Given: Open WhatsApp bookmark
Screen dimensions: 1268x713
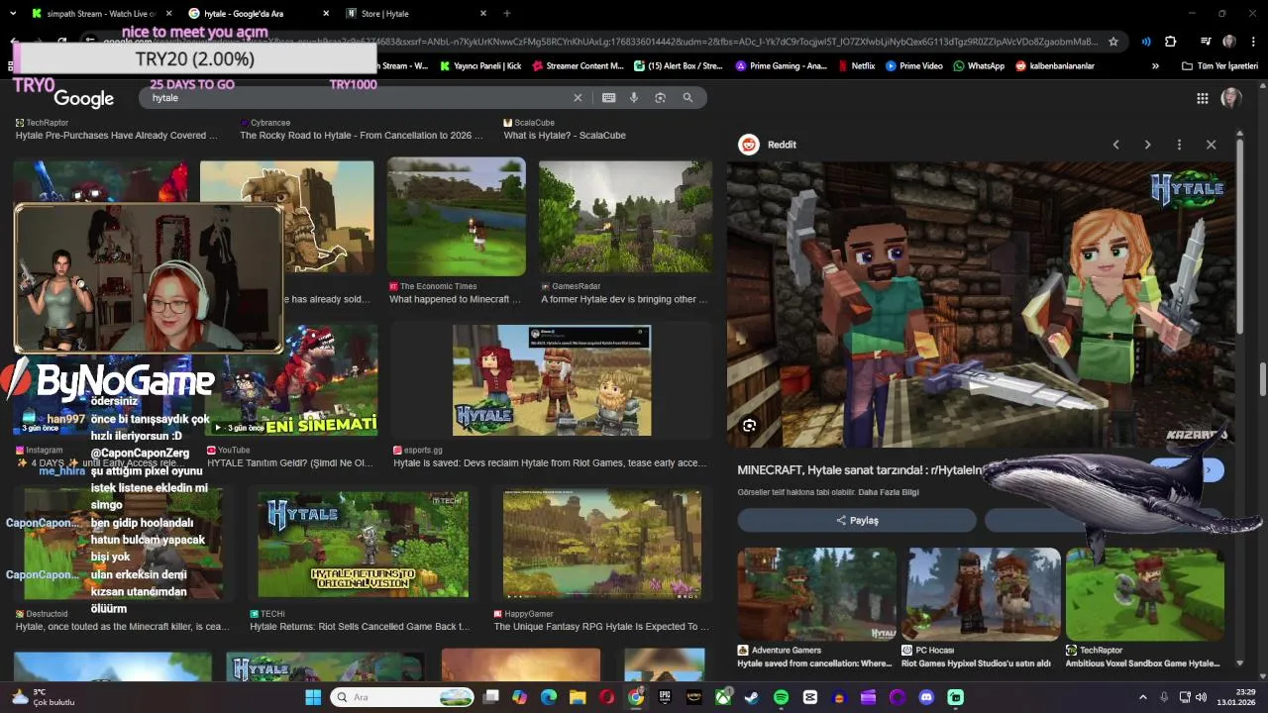Looking at the screenshot, I should [979, 65].
